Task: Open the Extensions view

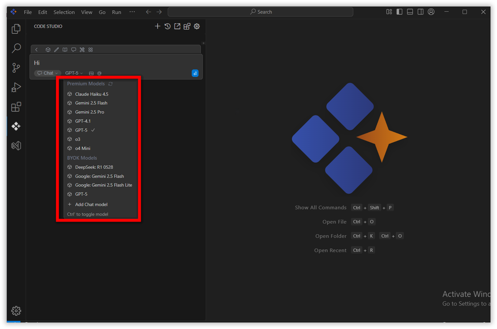Action: point(16,107)
